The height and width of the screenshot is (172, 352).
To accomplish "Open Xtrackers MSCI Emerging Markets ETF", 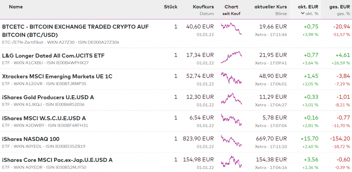I will pyautogui.click(x=57, y=76).
